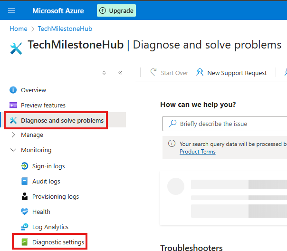Image resolution: width=287 pixels, height=251 pixels.
Task: Open the Product Terms link
Action: click(x=198, y=152)
